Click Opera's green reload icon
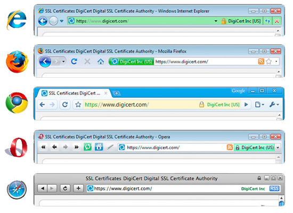The width and height of the screenshot is (293, 213). pos(88,147)
